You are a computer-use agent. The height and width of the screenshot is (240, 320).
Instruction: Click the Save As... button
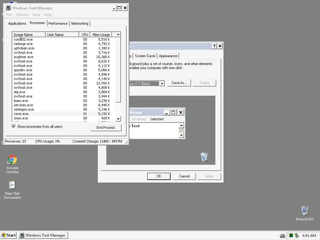coord(179,82)
